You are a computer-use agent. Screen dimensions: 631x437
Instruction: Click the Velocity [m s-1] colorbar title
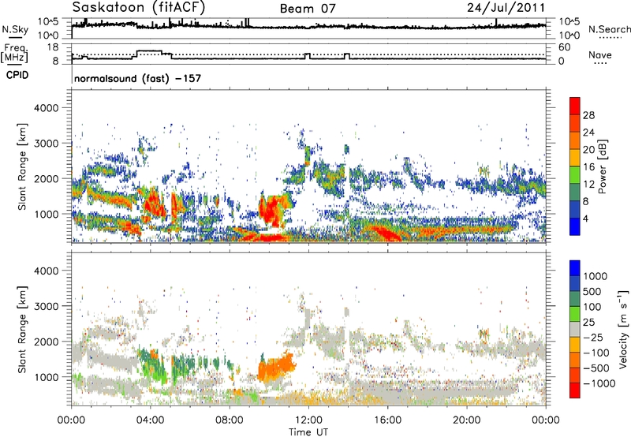623,329
